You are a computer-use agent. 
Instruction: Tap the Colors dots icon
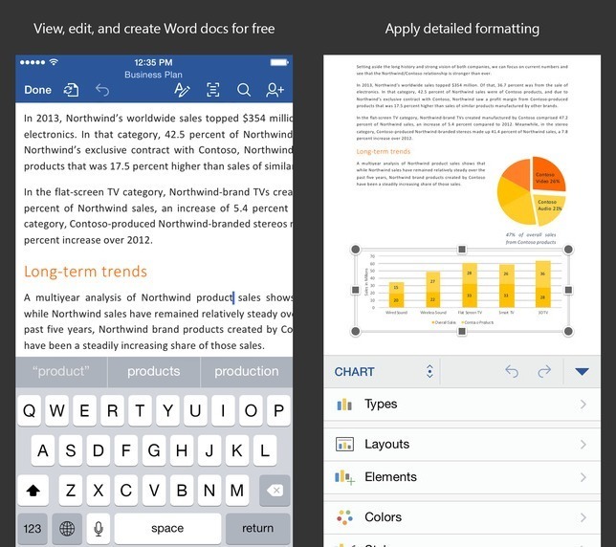click(x=344, y=517)
